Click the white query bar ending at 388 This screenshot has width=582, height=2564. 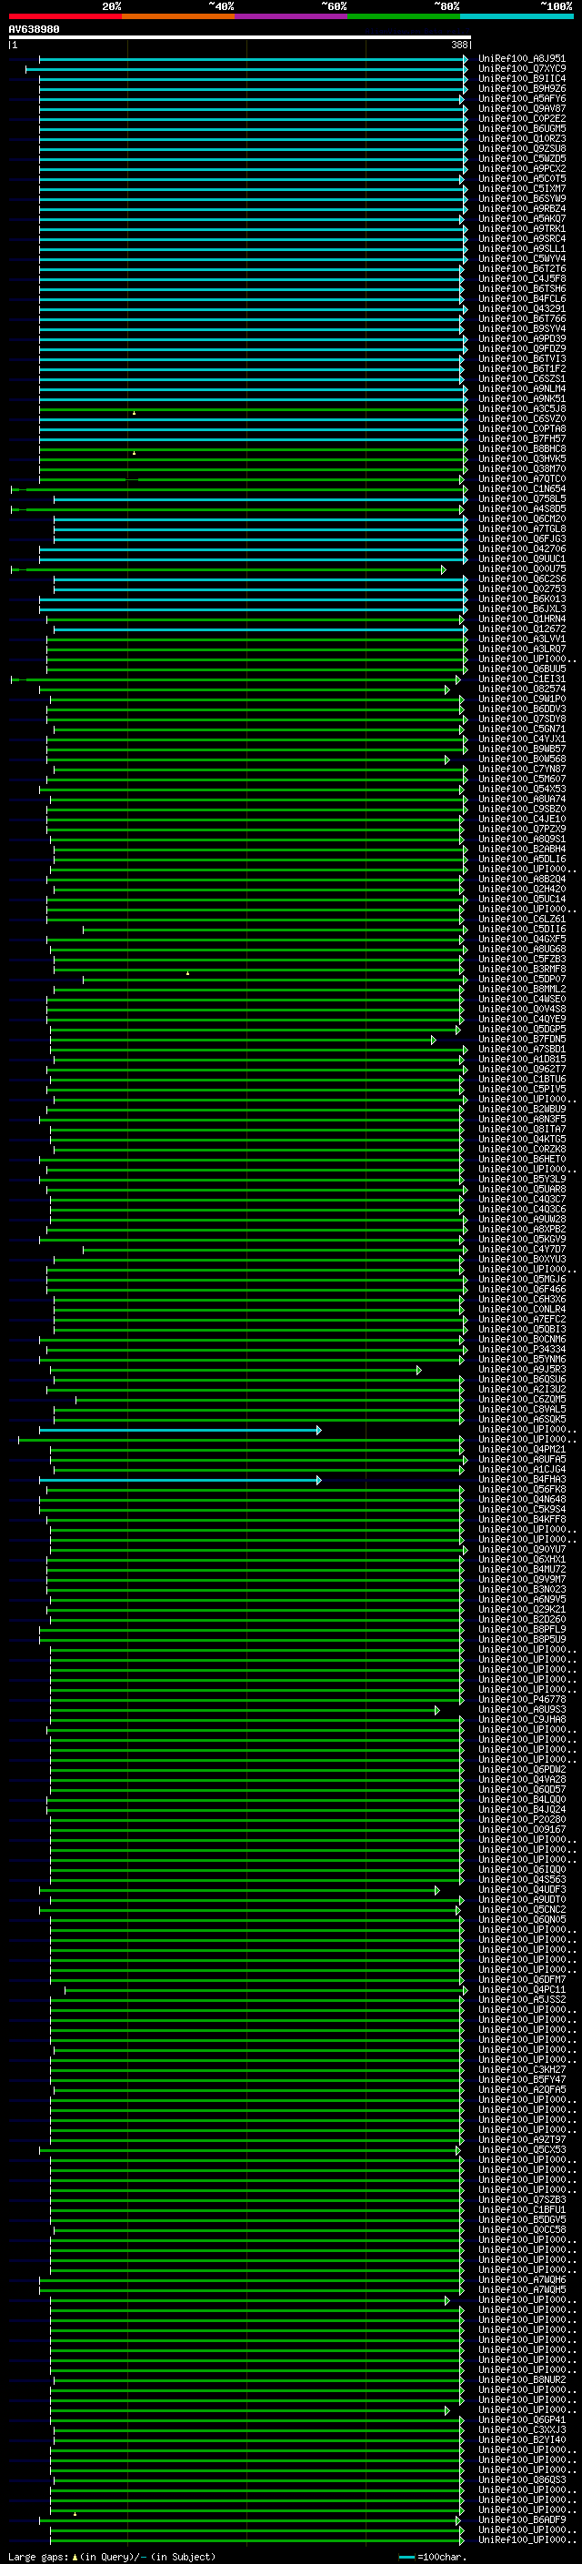240,36
